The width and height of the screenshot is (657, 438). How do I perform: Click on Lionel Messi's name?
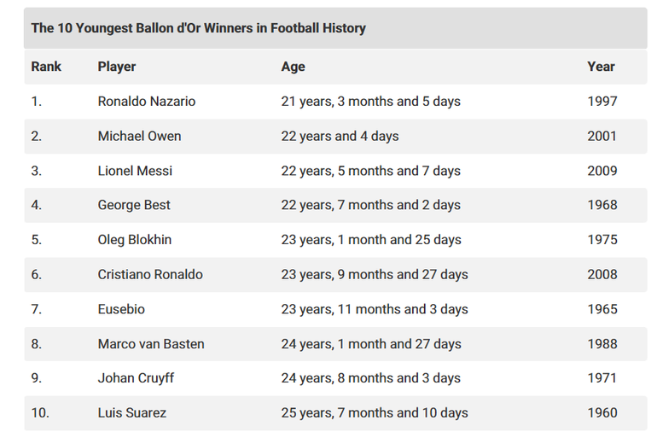point(135,171)
